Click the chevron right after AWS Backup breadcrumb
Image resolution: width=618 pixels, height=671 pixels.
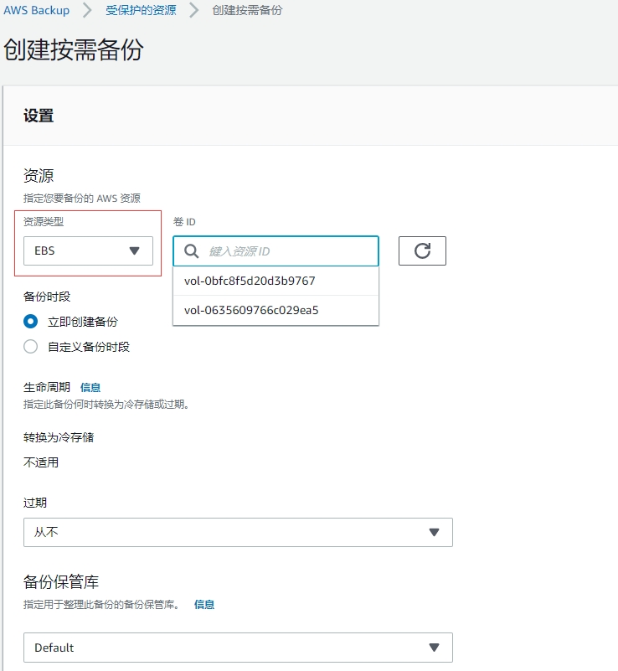click(87, 11)
